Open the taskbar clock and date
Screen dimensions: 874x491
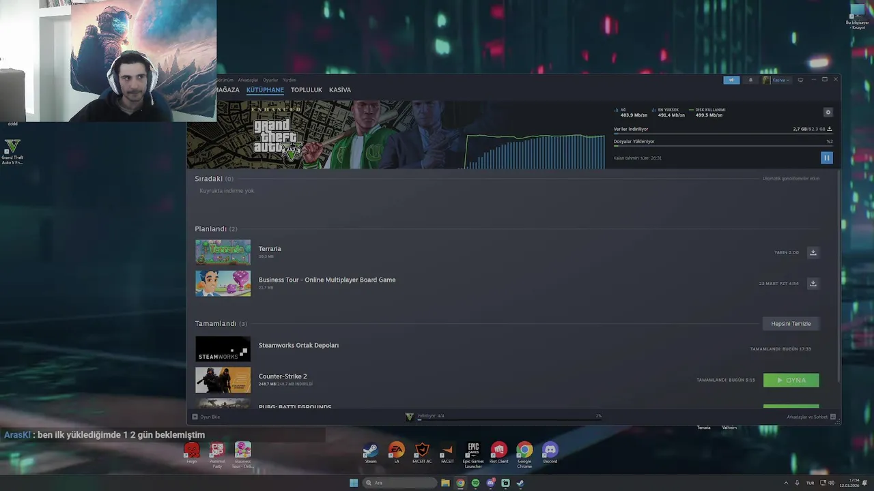(x=851, y=483)
